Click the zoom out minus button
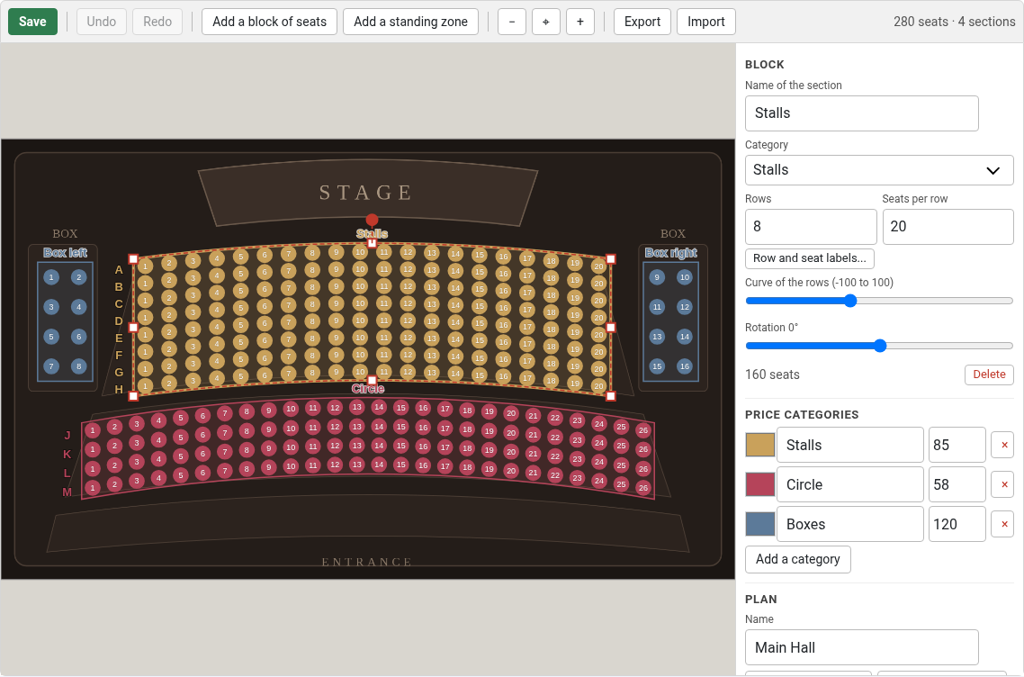The width and height of the screenshot is (1024, 677). pos(512,22)
